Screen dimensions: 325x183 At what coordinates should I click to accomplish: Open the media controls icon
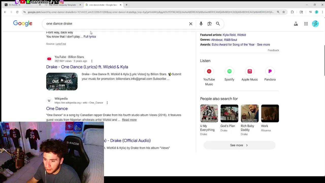(310, 12)
